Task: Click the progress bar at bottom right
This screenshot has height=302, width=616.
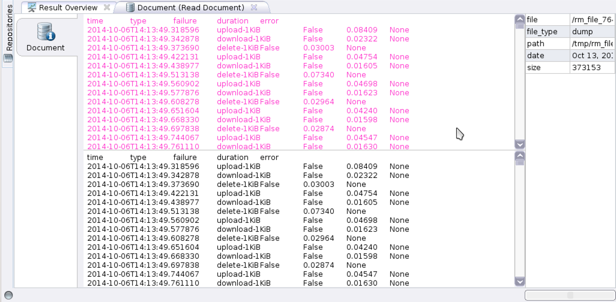Action: pos(569,295)
